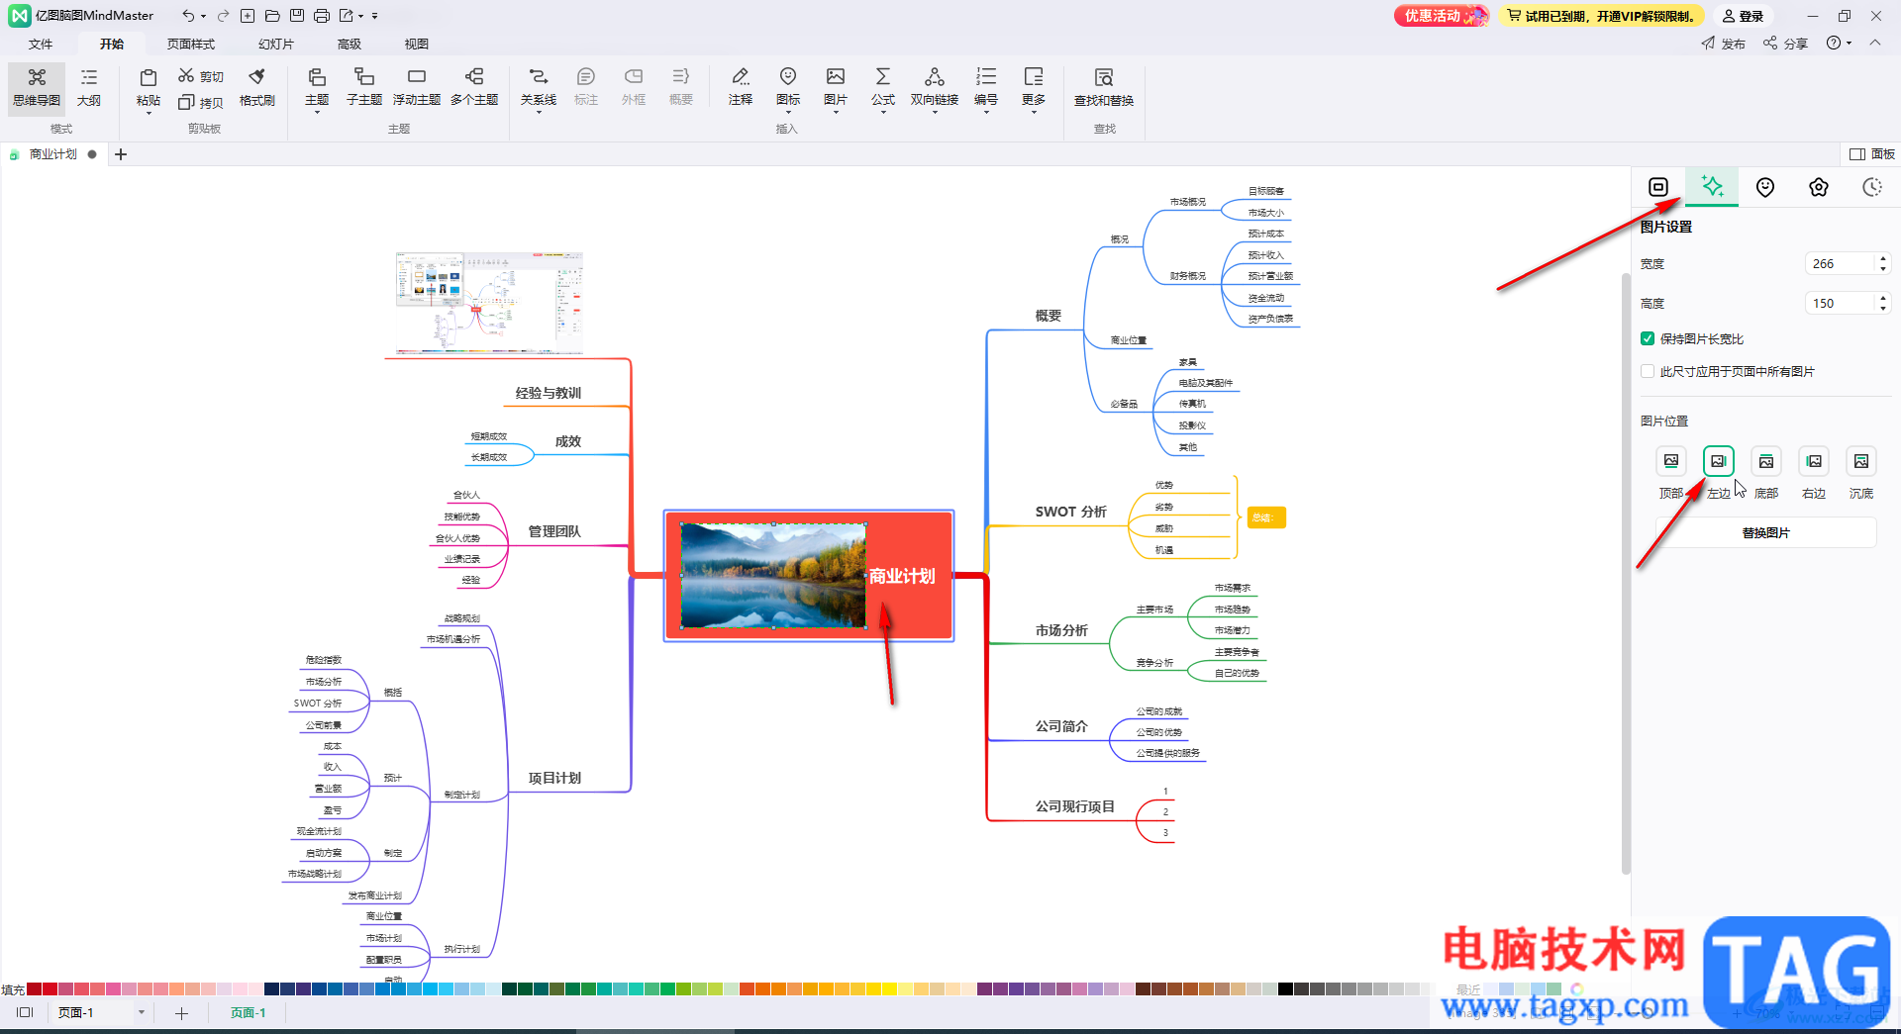Open the topic format panel tab
The image size is (1901, 1034).
pyautogui.click(x=1658, y=187)
